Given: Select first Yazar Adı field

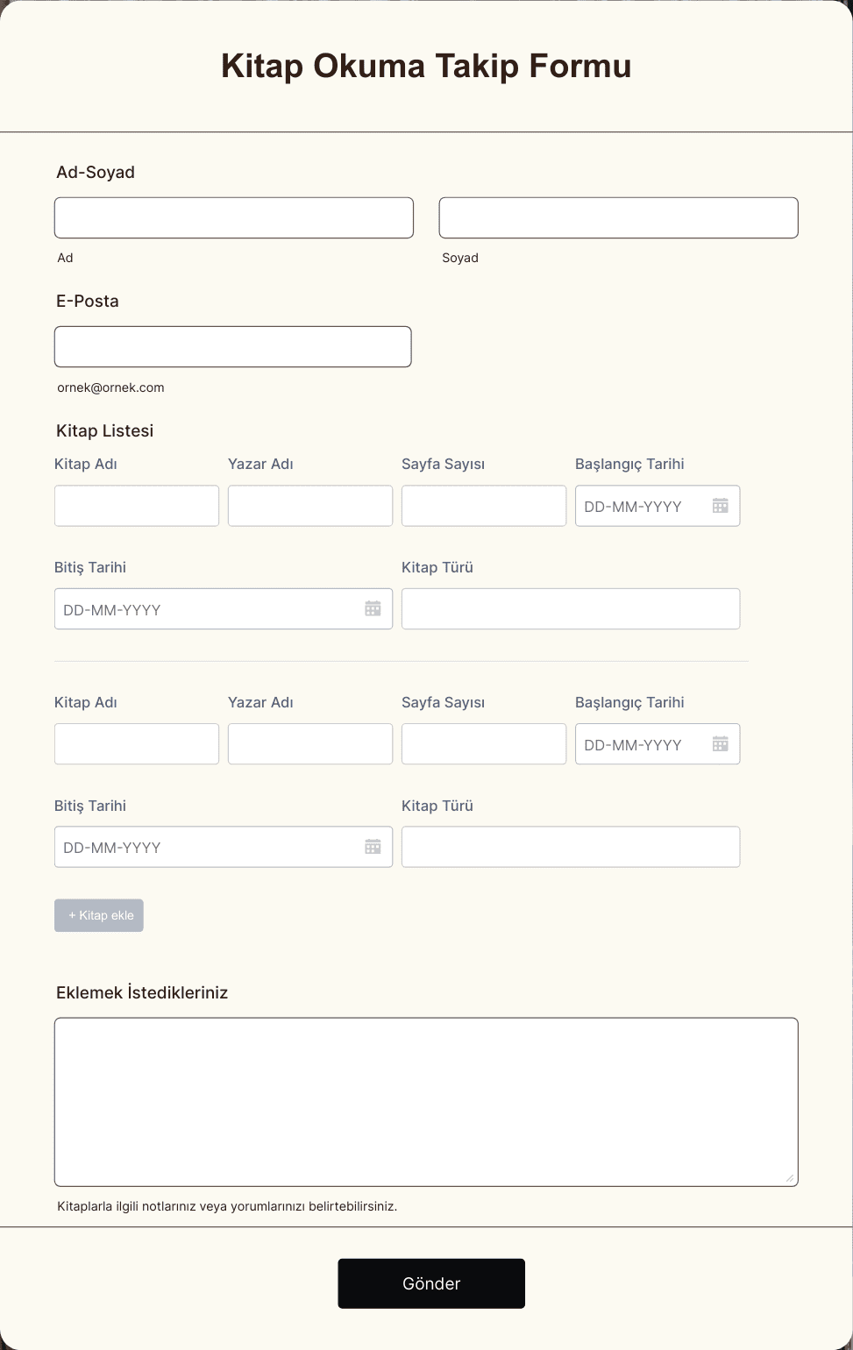Looking at the screenshot, I should pyautogui.click(x=310, y=506).
